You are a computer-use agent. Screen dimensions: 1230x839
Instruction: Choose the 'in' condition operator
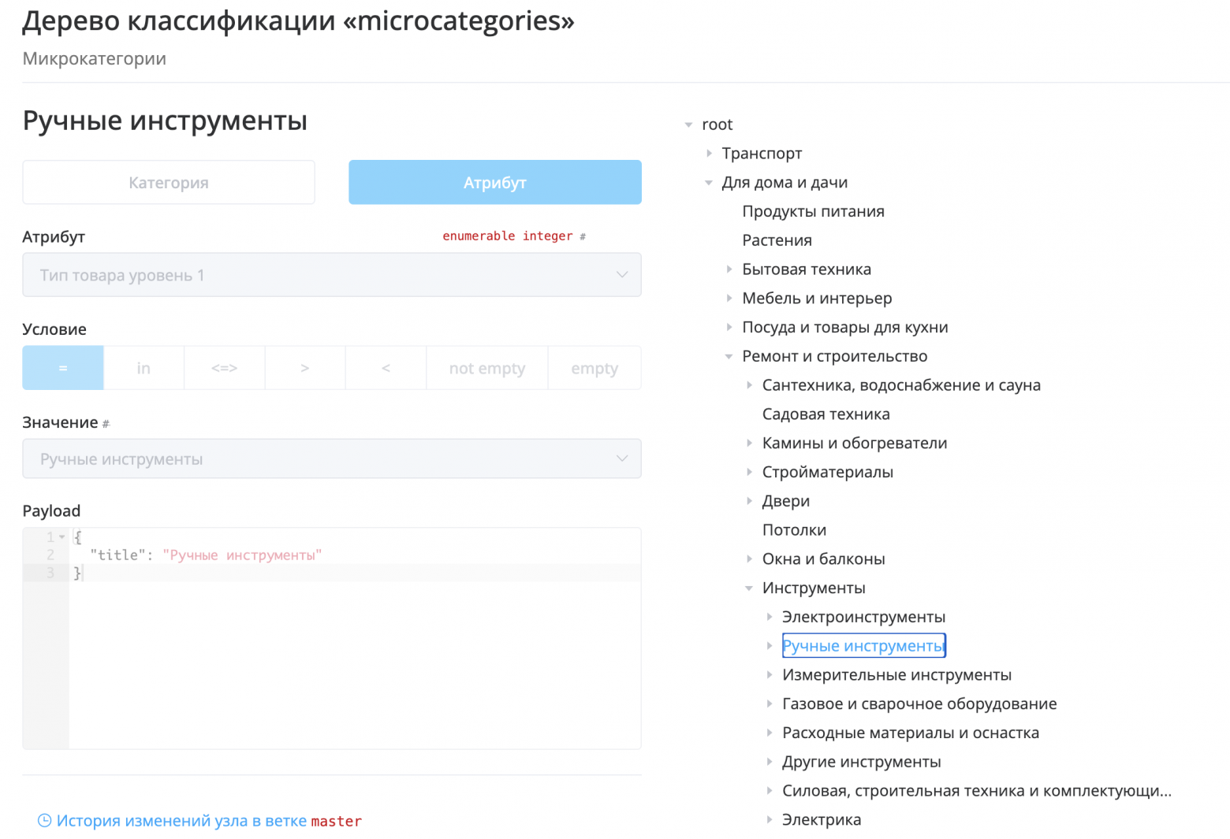143,368
